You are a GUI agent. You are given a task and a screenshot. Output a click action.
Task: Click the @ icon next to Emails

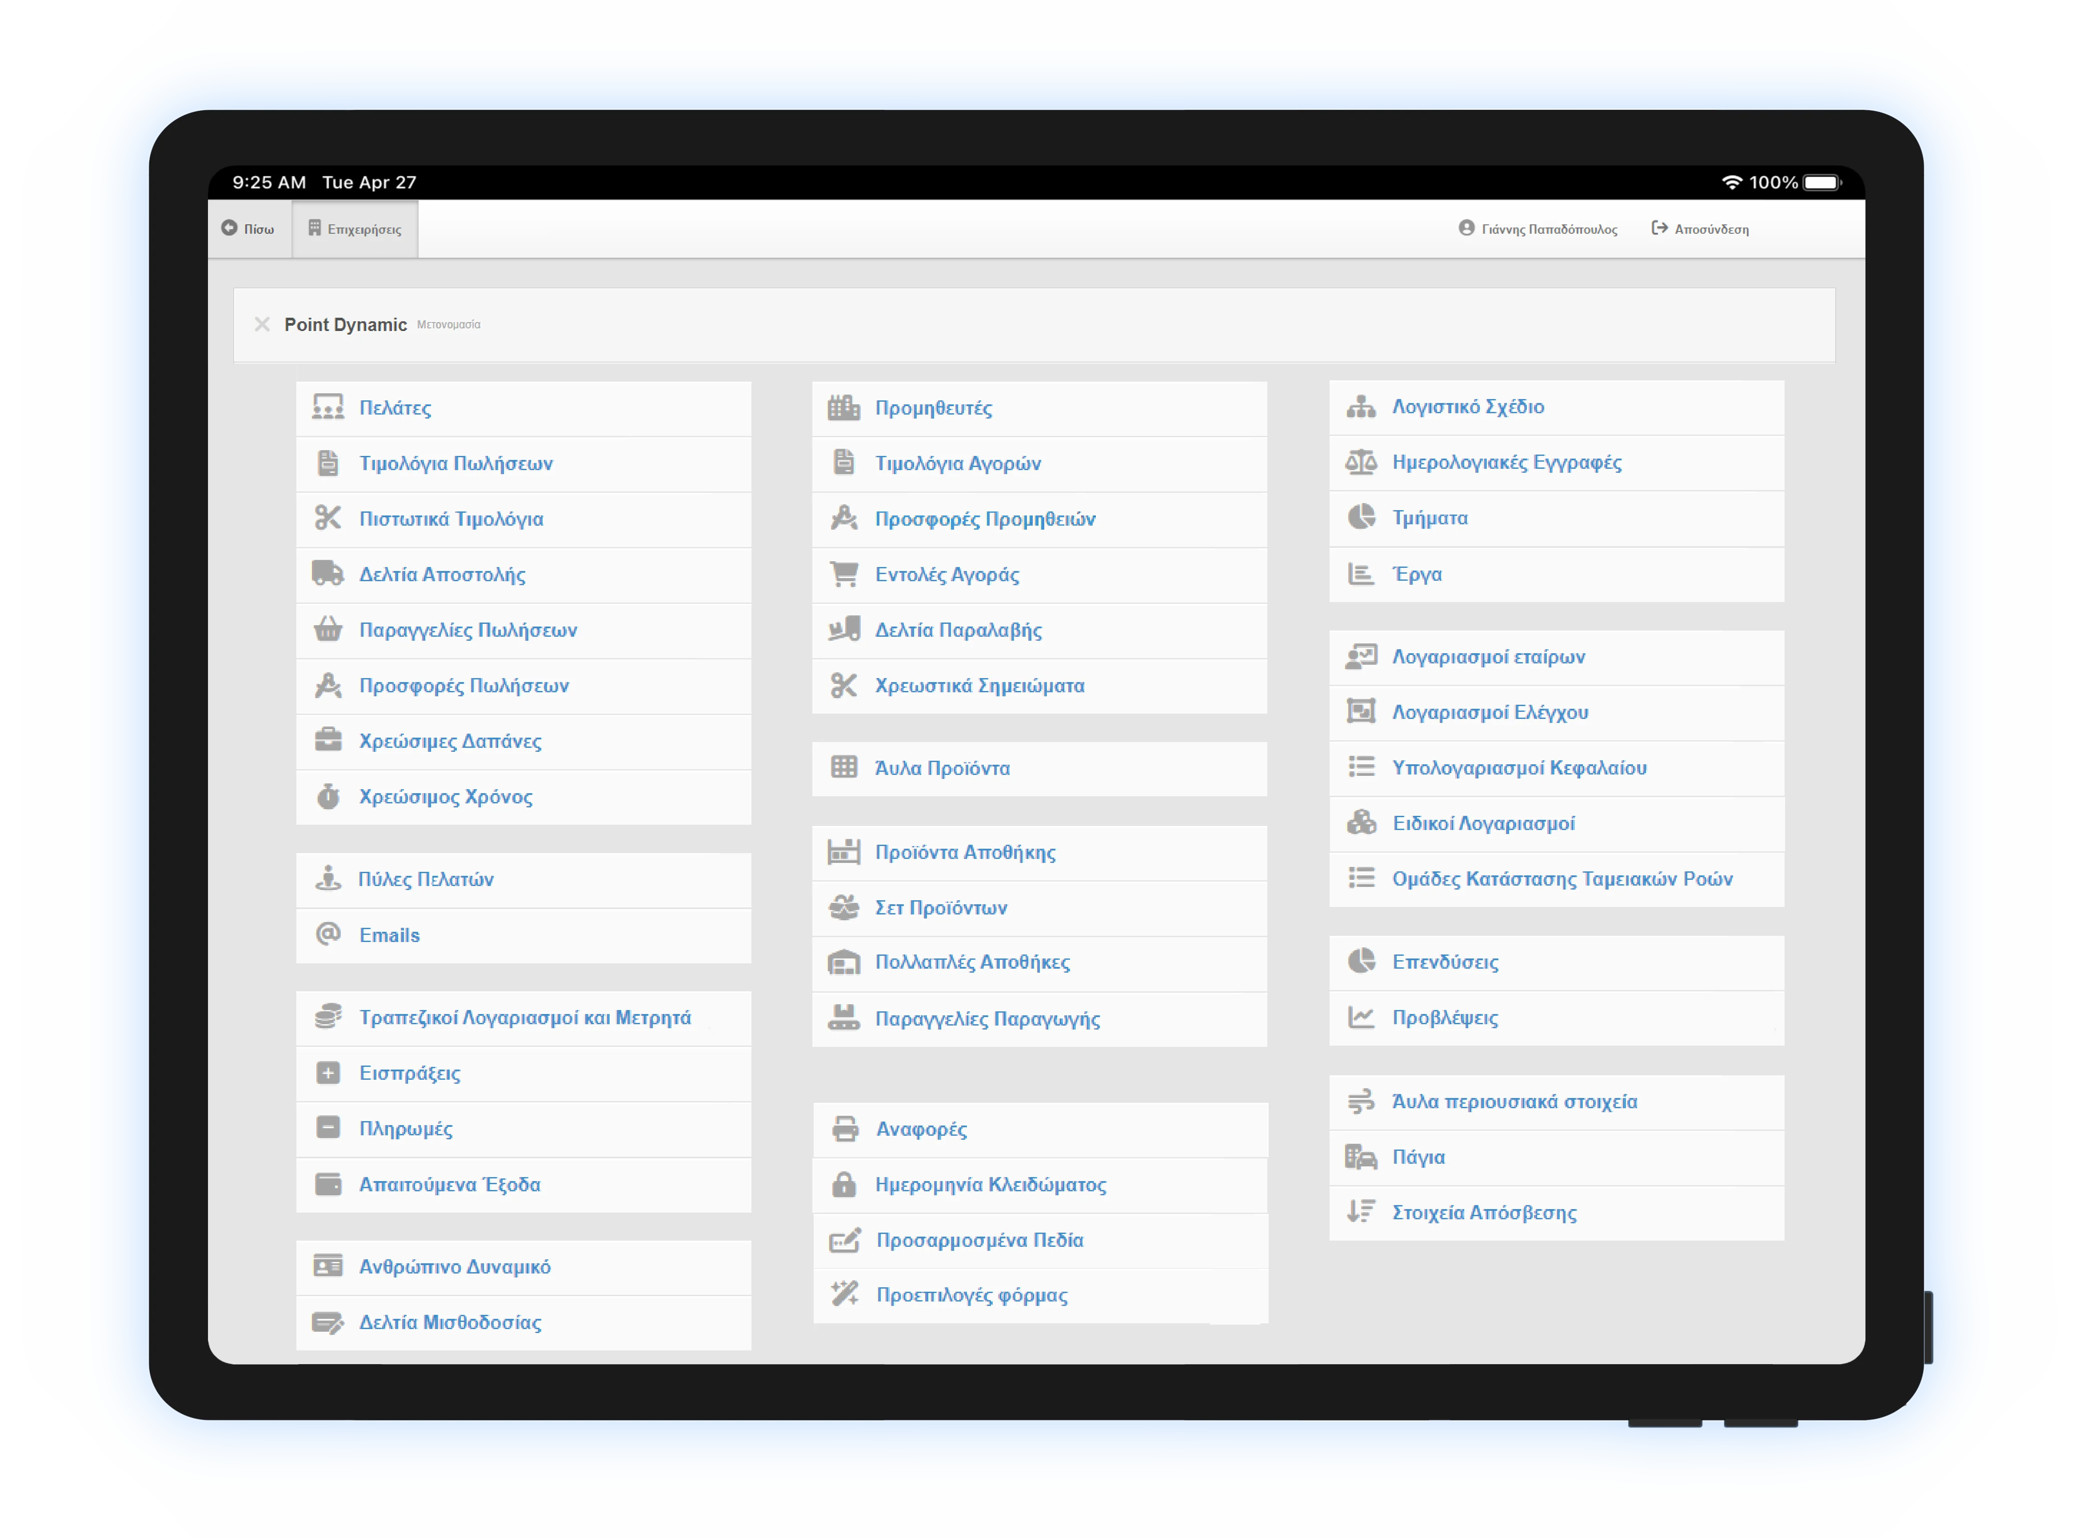(328, 934)
